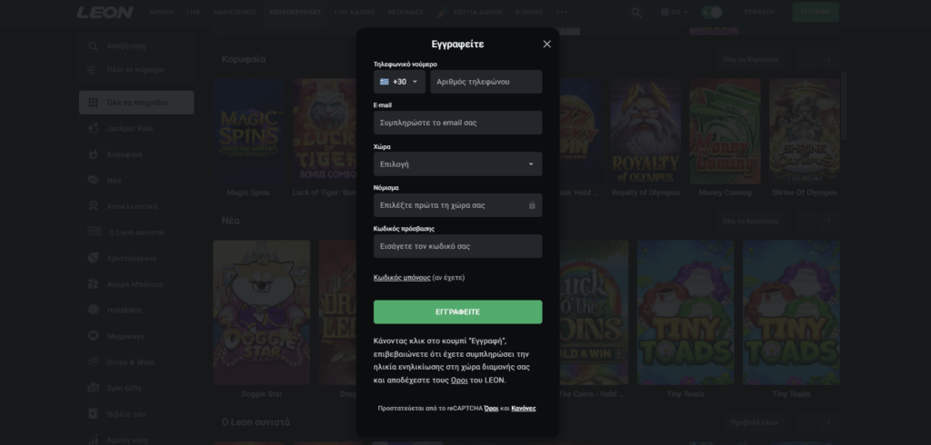Viewport: 931px width, 445px height.
Task: Click the header search magnifier icon
Action: 636,12
